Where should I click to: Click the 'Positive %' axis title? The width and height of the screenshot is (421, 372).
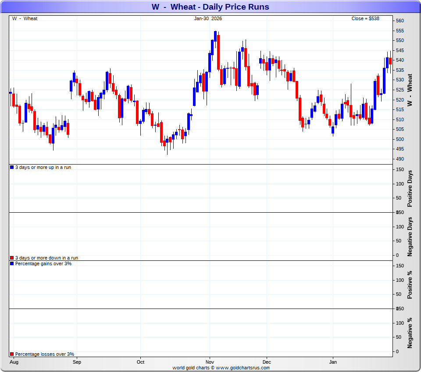click(x=410, y=284)
